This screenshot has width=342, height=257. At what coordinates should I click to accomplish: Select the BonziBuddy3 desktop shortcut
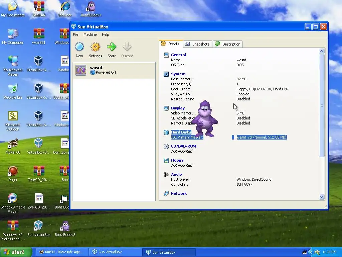tap(65, 228)
